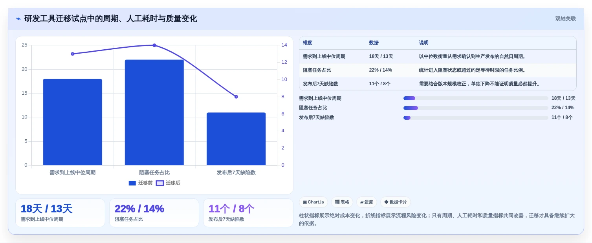Select the 表格 tag
Screen dimensions: 592x243
click(342, 202)
